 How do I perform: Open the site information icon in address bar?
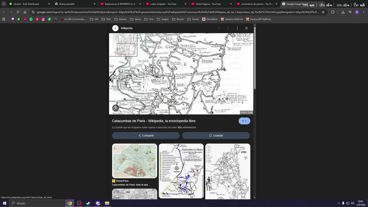[33, 12]
